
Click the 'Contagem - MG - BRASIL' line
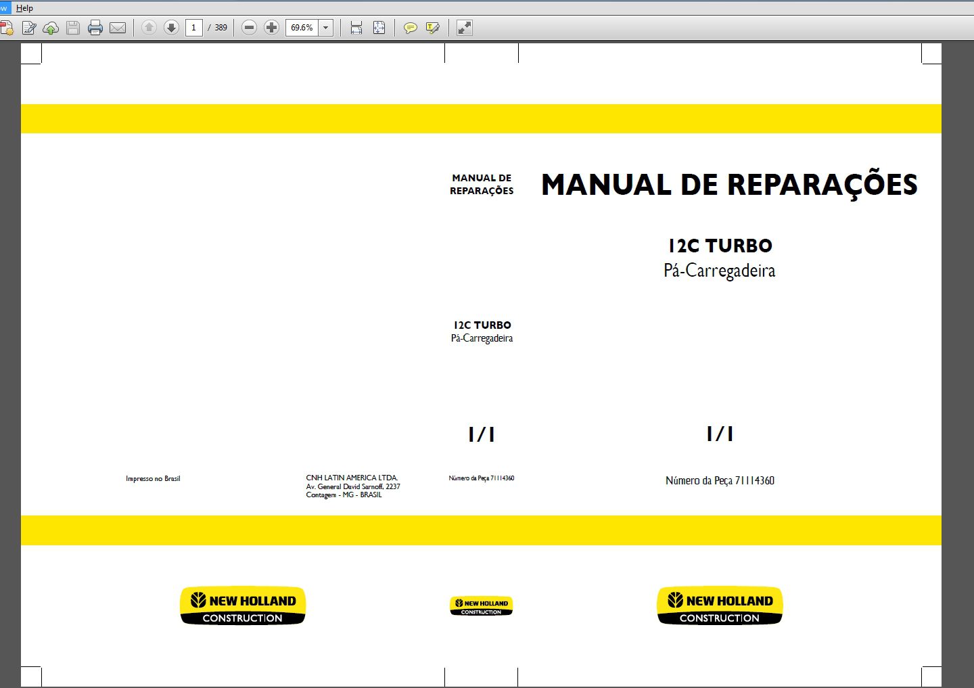tap(344, 495)
